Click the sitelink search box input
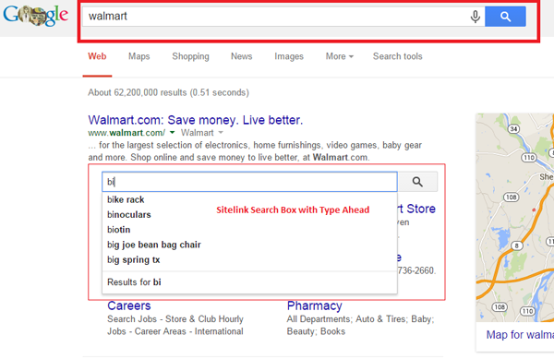554x359 pixels. pos(249,182)
